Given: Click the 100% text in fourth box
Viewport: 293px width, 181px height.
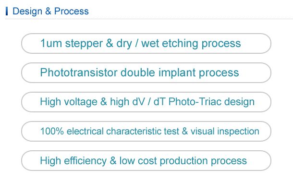Looking at the screenshot, I should point(52,131).
